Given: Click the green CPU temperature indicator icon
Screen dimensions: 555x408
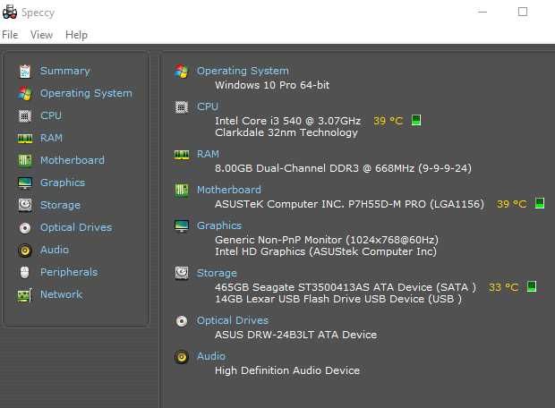Looking at the screenshot, I should (x=416, y=120).
